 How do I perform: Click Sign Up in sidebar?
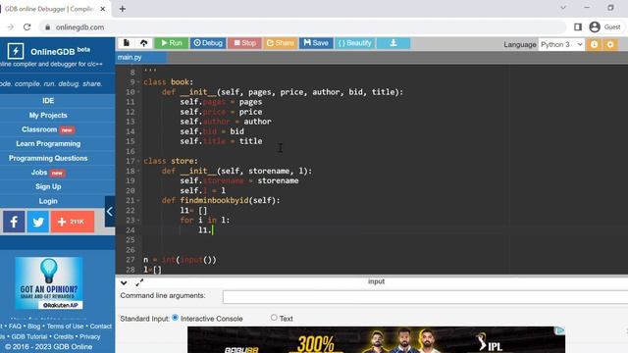coord(48,186)
